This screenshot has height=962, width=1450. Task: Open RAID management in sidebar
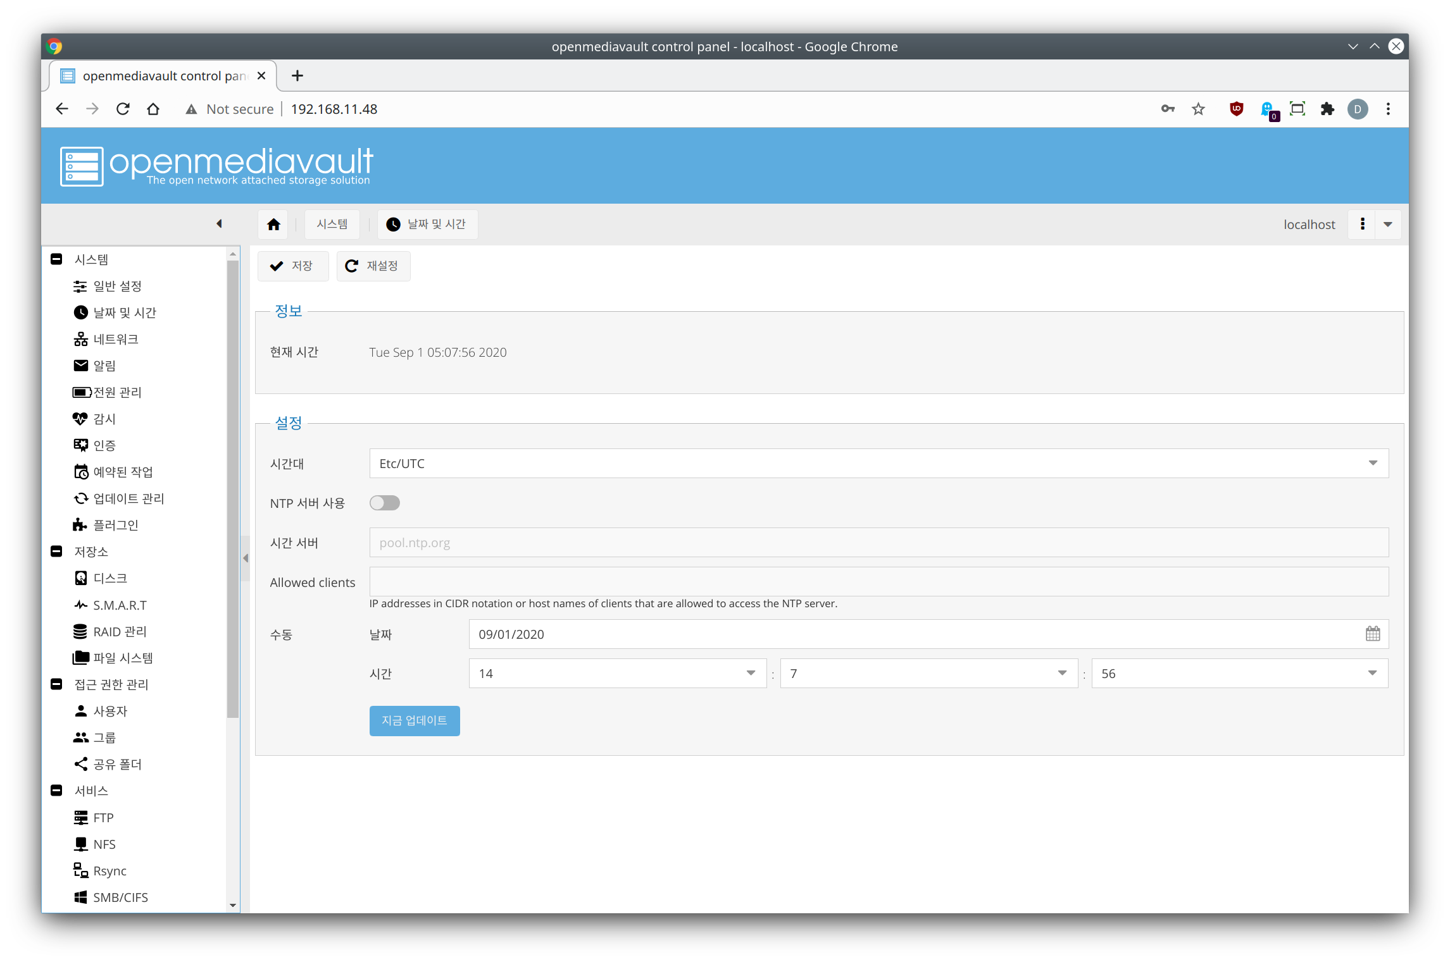(x=120, y=631)
